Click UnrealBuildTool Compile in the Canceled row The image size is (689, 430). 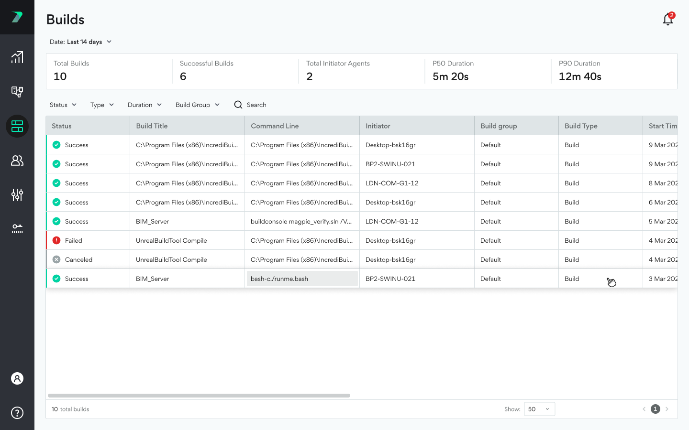[171, 259]
